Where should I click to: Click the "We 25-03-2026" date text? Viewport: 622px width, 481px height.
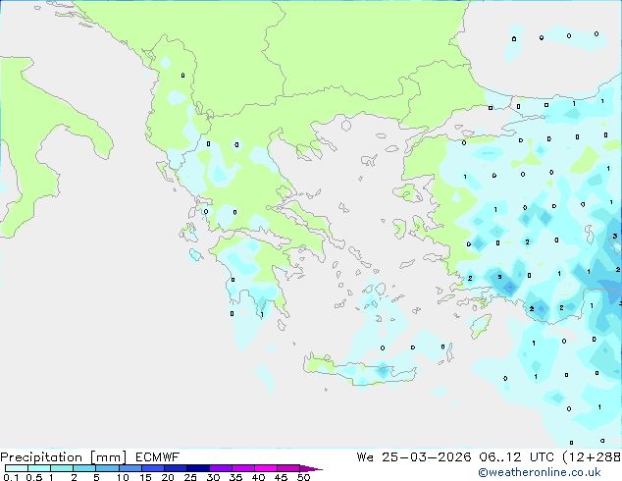point(414,457)
